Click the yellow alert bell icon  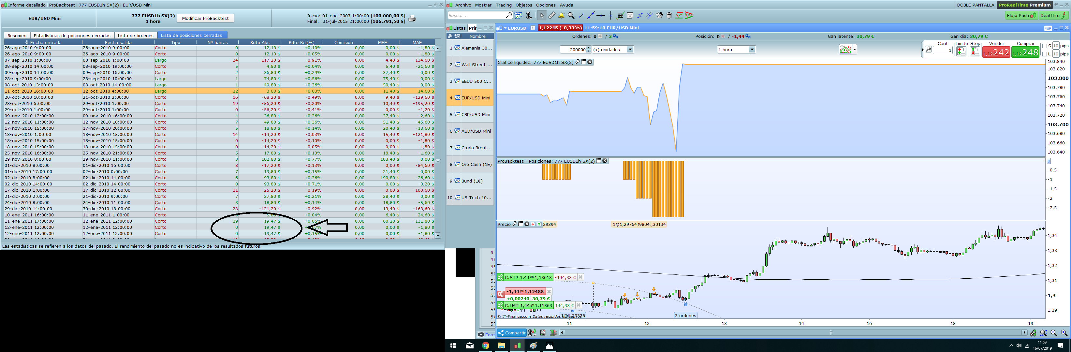[x=561, y=15]
